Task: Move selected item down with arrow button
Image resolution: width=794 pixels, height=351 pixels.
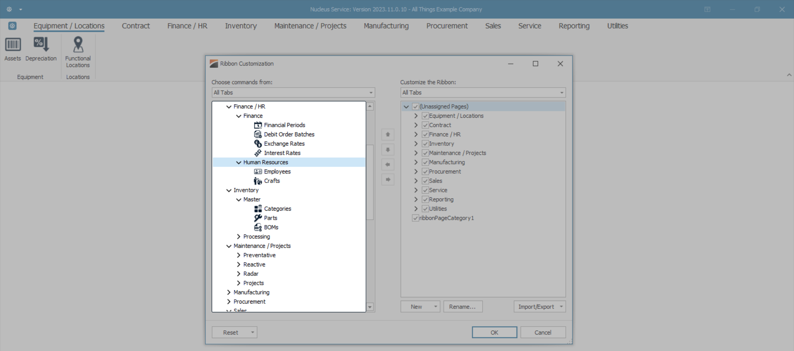Action: 388,149
